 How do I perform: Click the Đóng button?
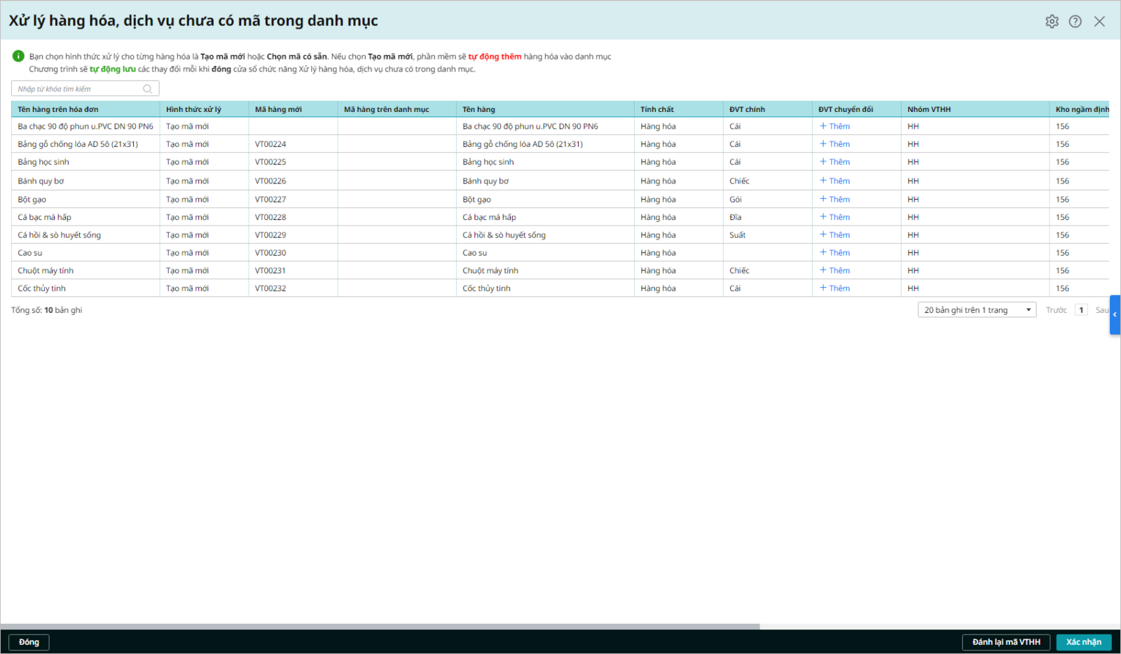pos(29,642)
